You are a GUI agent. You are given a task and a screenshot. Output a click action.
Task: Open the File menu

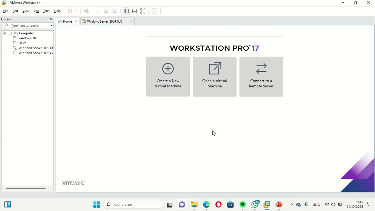pos(6,11)
